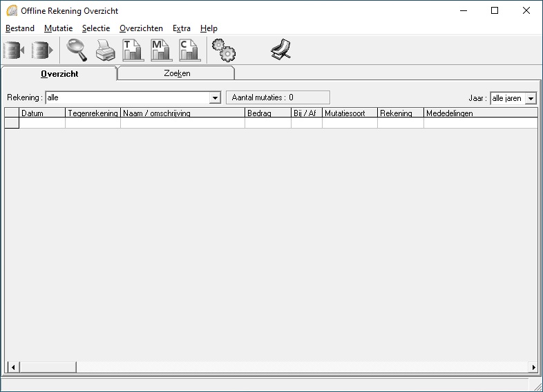Open the C chart report icon
The image size is (543, 392).
tap(188, 50)
